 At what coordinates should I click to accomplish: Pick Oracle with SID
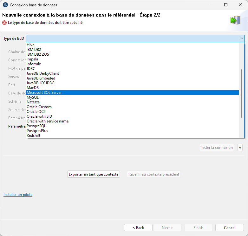coord(132,116)
